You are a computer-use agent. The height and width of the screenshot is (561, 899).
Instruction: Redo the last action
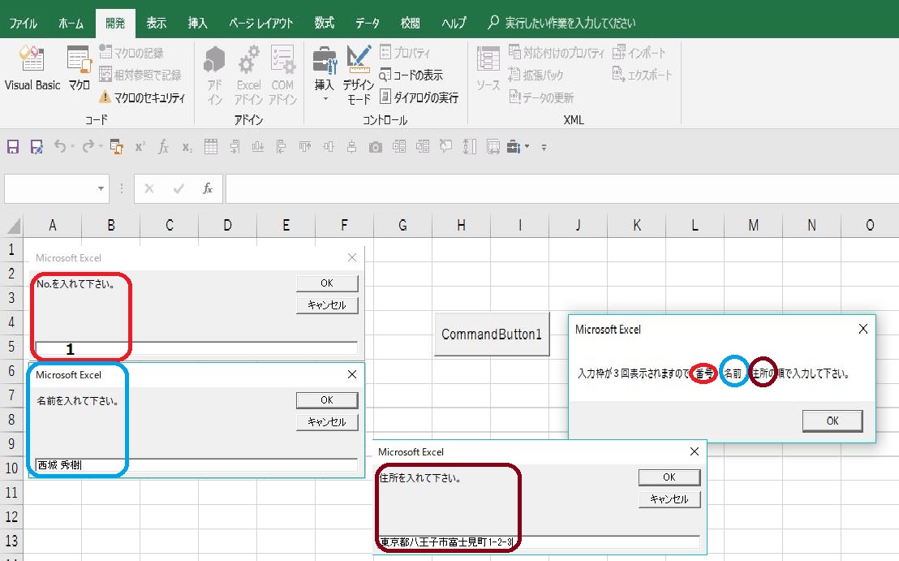[x=88, y=146]
